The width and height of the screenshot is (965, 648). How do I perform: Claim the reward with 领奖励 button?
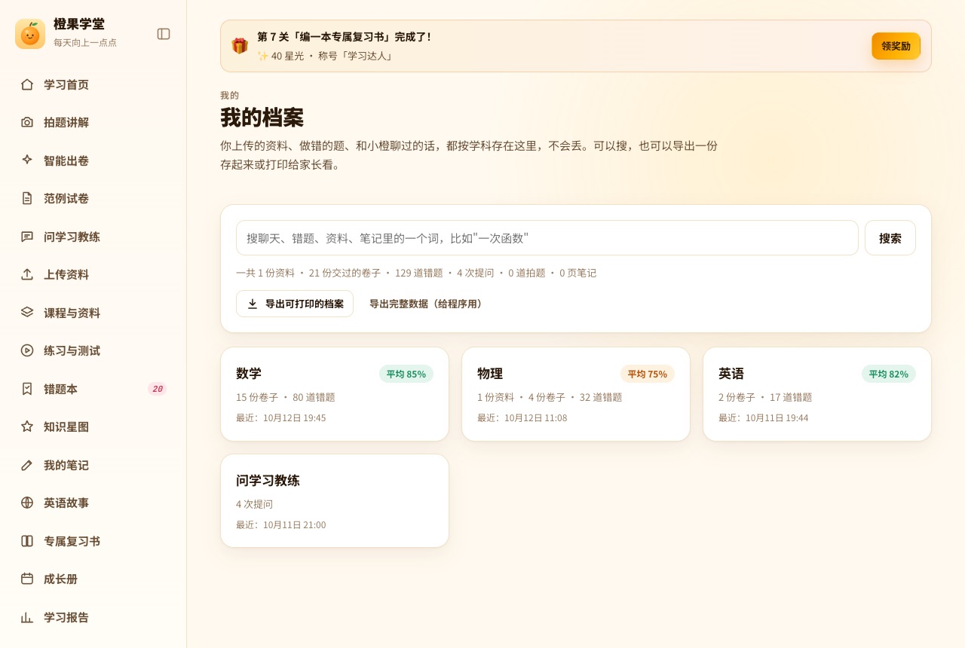tap(896, 46)
